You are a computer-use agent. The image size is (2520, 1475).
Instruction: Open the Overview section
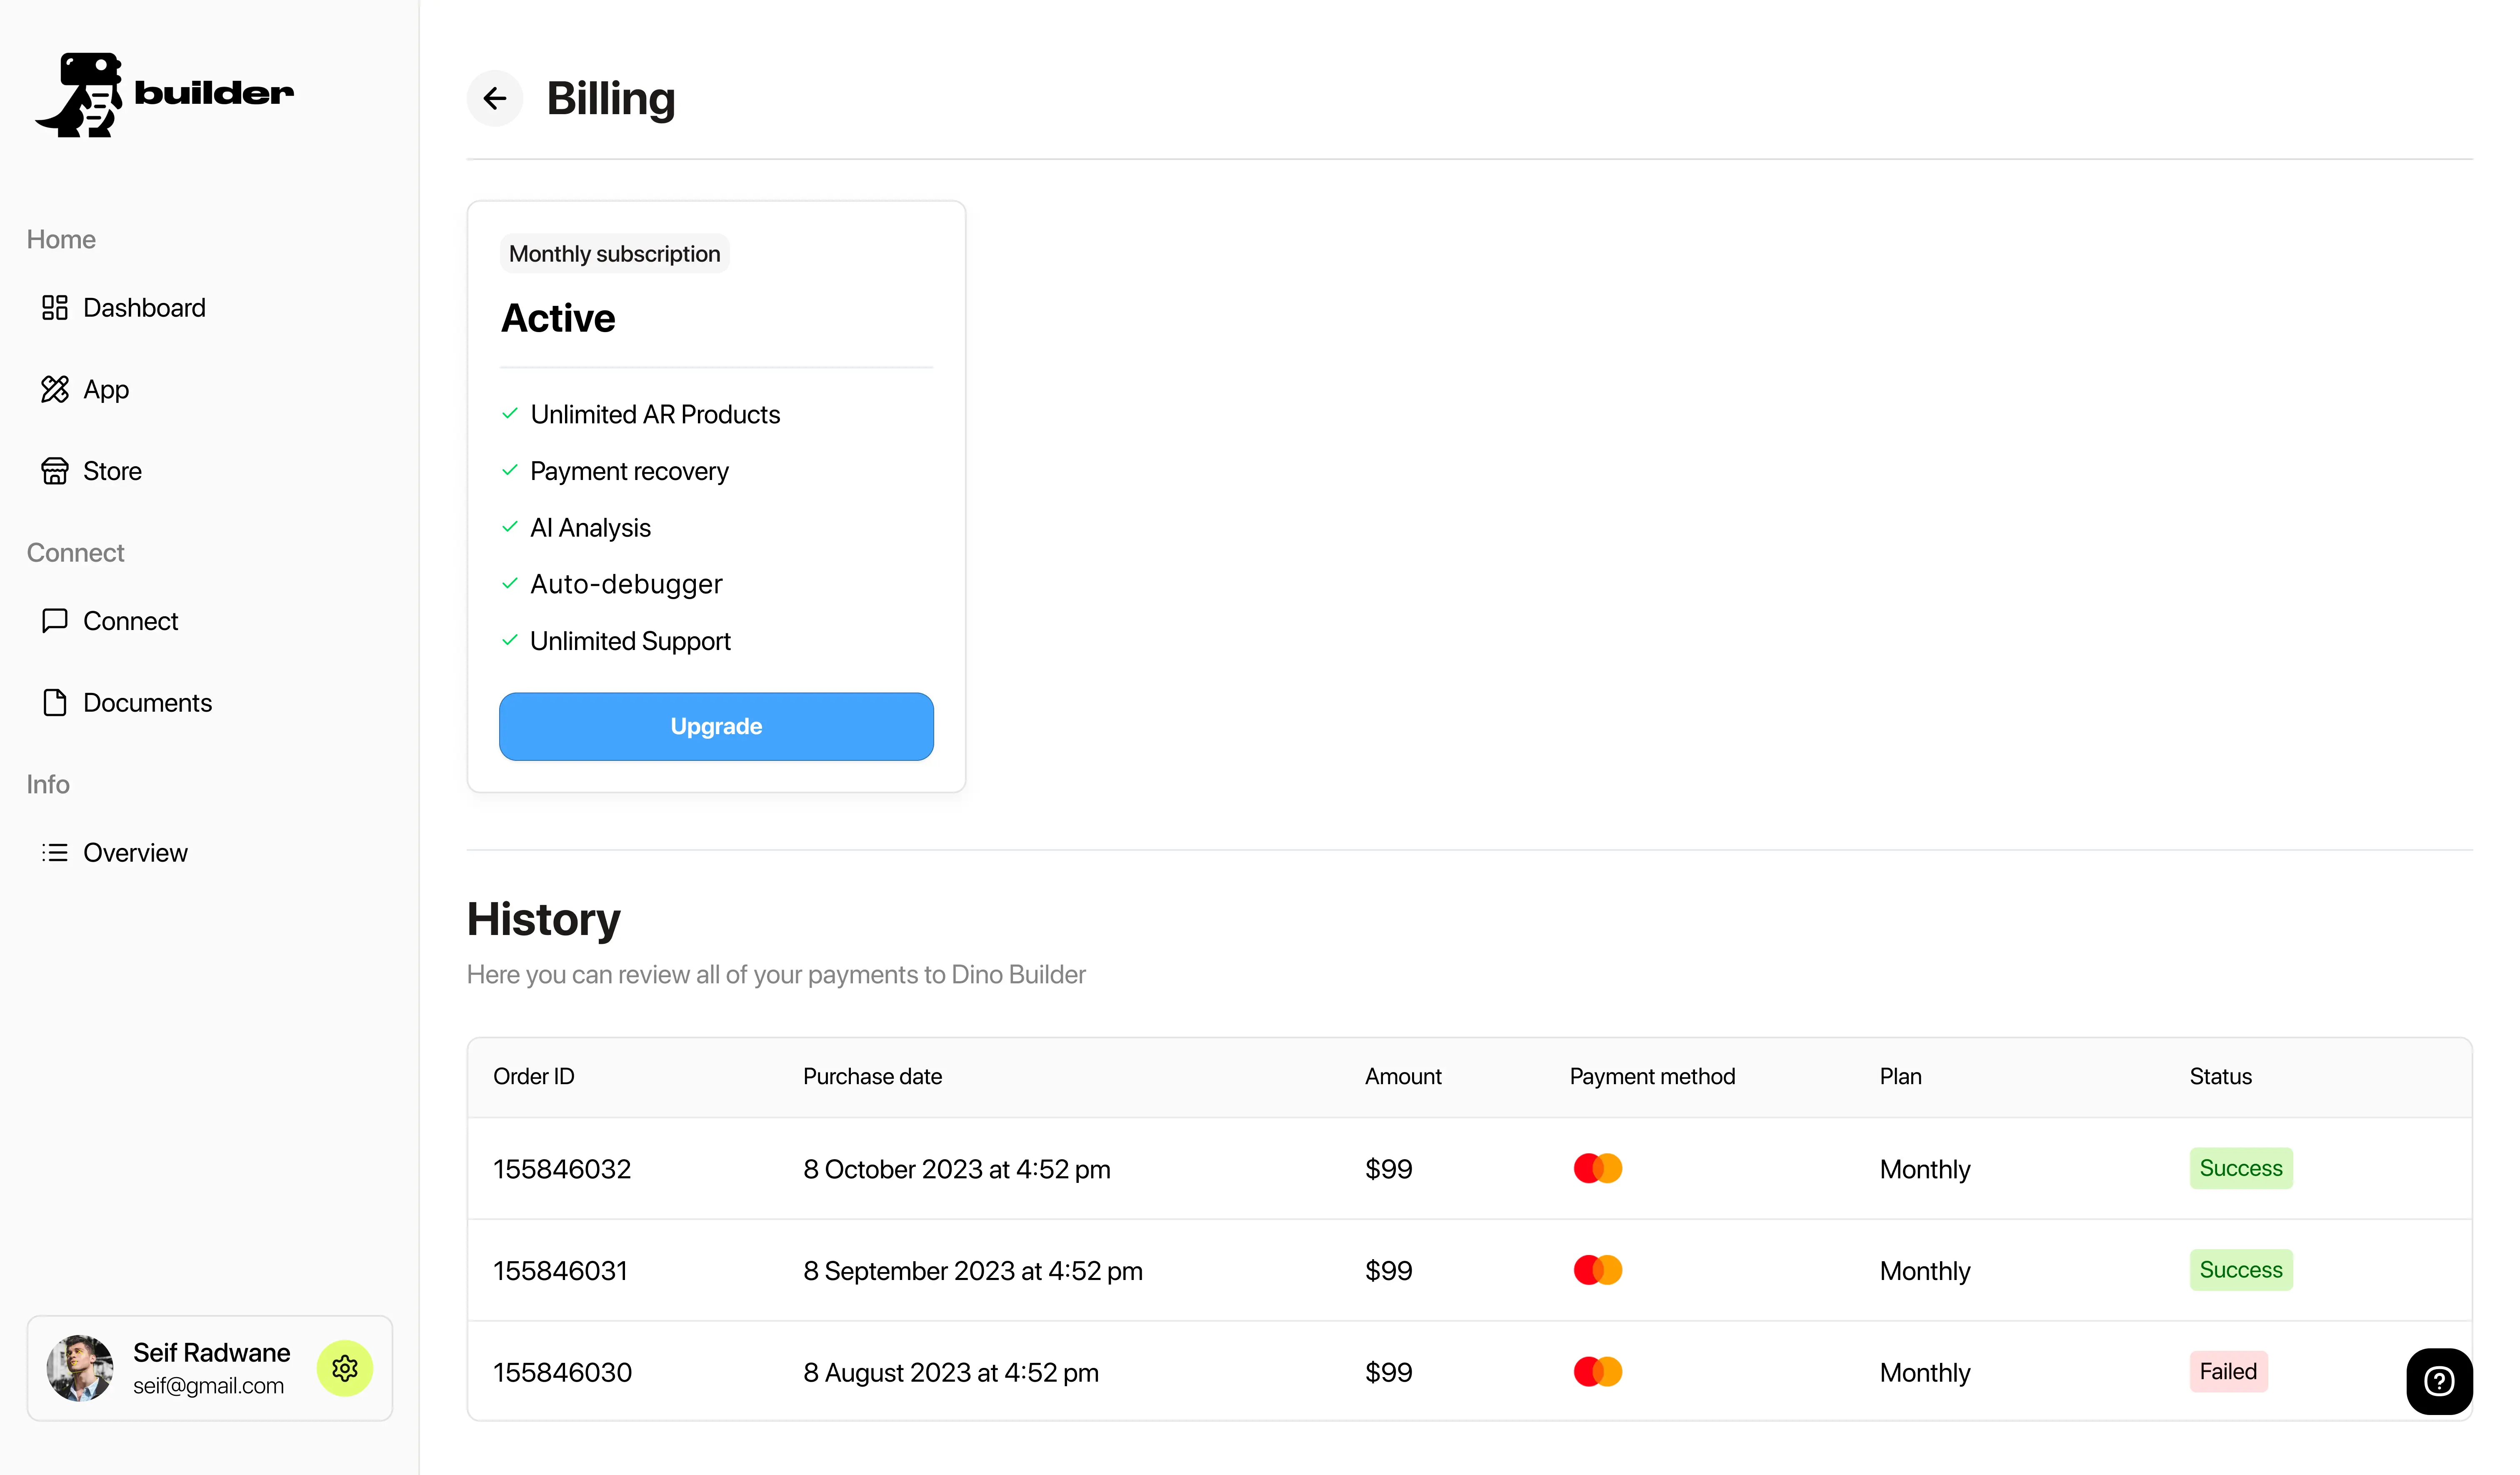[135, 853]
